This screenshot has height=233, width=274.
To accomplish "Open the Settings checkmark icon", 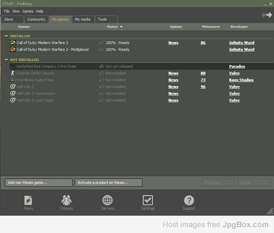I will [148, 200].
